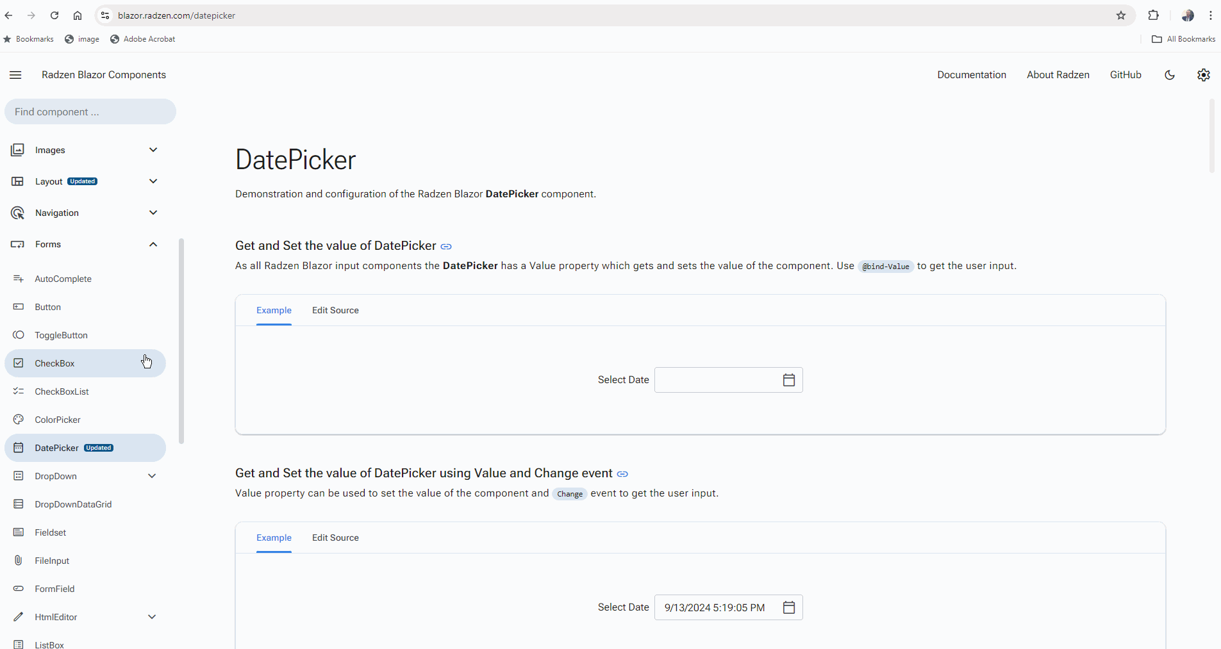
Task: Open the Adobe Acrobat bookmark
Action: (x=143, y=39)
